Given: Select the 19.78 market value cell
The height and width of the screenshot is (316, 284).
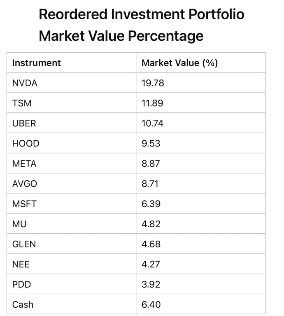Looking at the screenshot, I should click(153, 83).
